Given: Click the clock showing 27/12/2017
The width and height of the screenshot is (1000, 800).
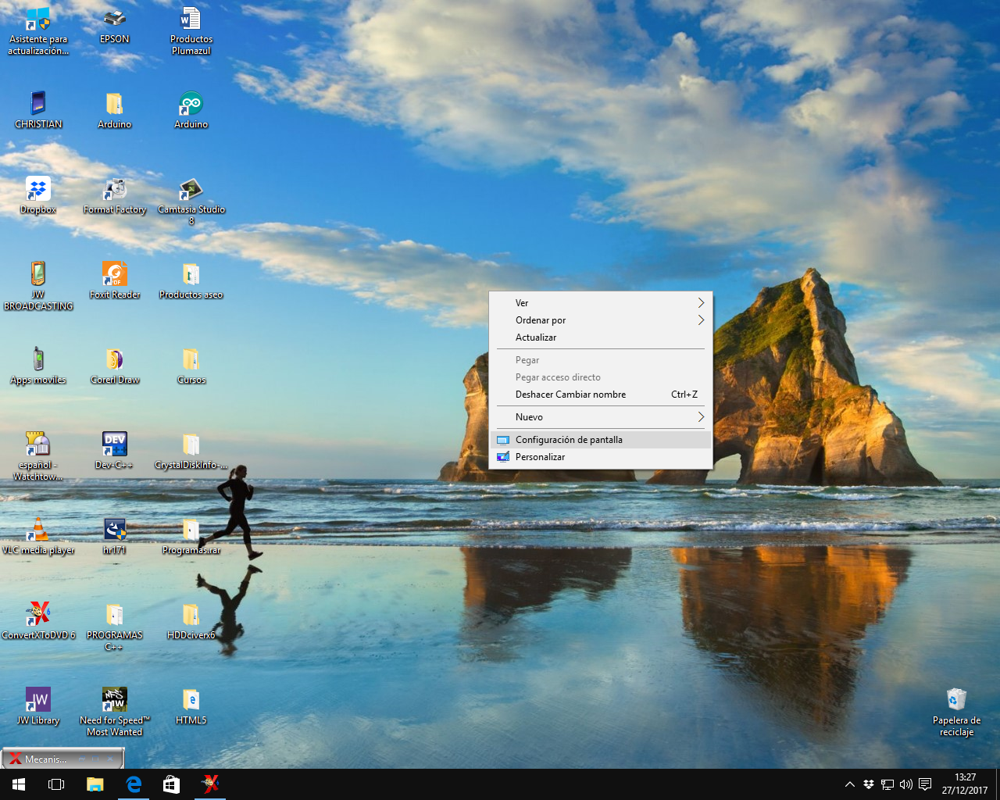Looking at the screenshot, I should pos(964,784).
